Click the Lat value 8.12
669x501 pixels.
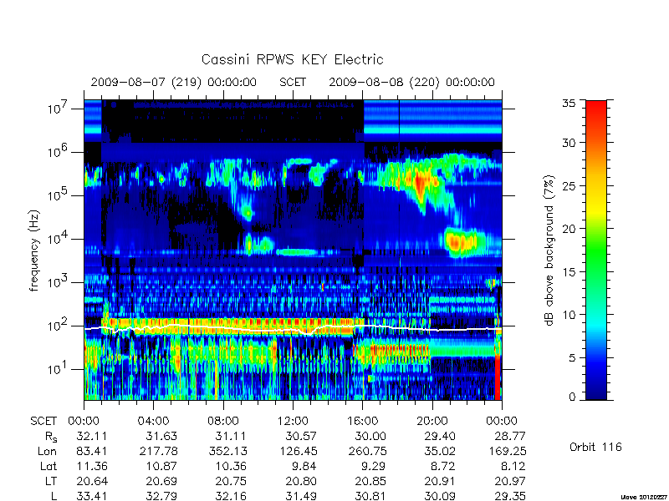(513, 467)
